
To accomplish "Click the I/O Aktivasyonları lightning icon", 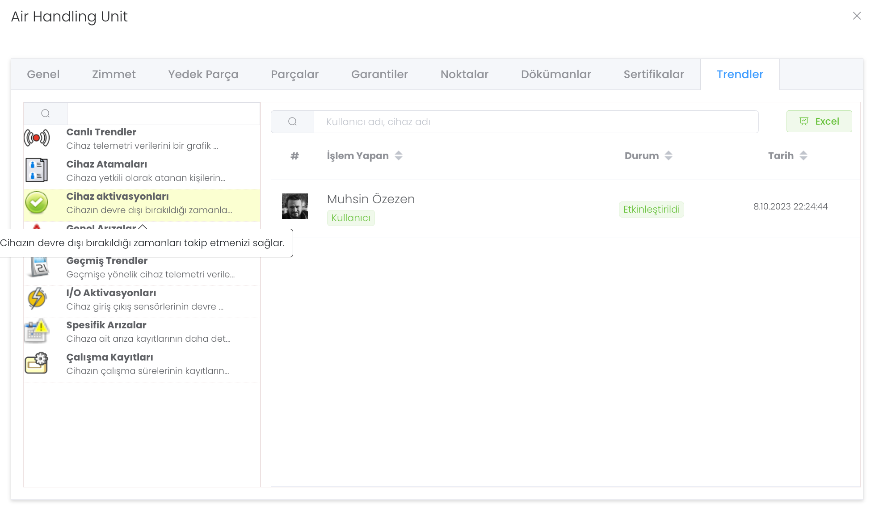I will click(x=37, y=299).
